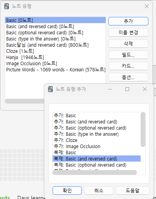Viewport: 156px width, 199px height.
Task: Select Basic [0노트] note type
Action: point(55,20)
